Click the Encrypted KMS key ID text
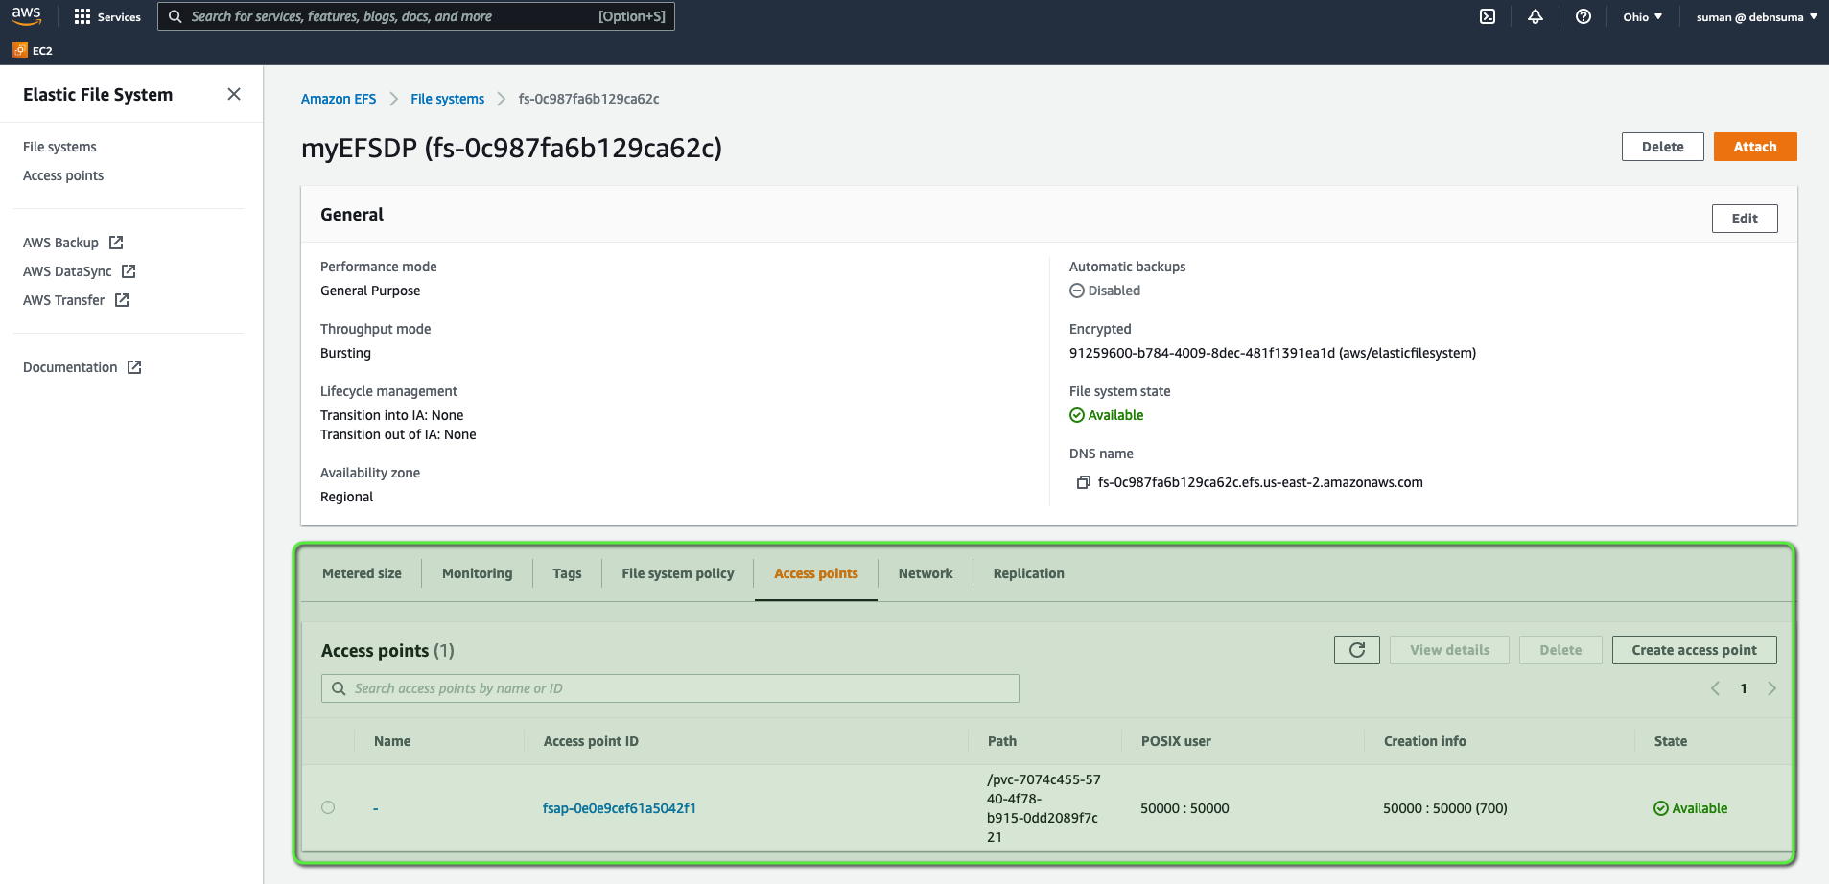 pyautogui.click(x=1273, y=353)
